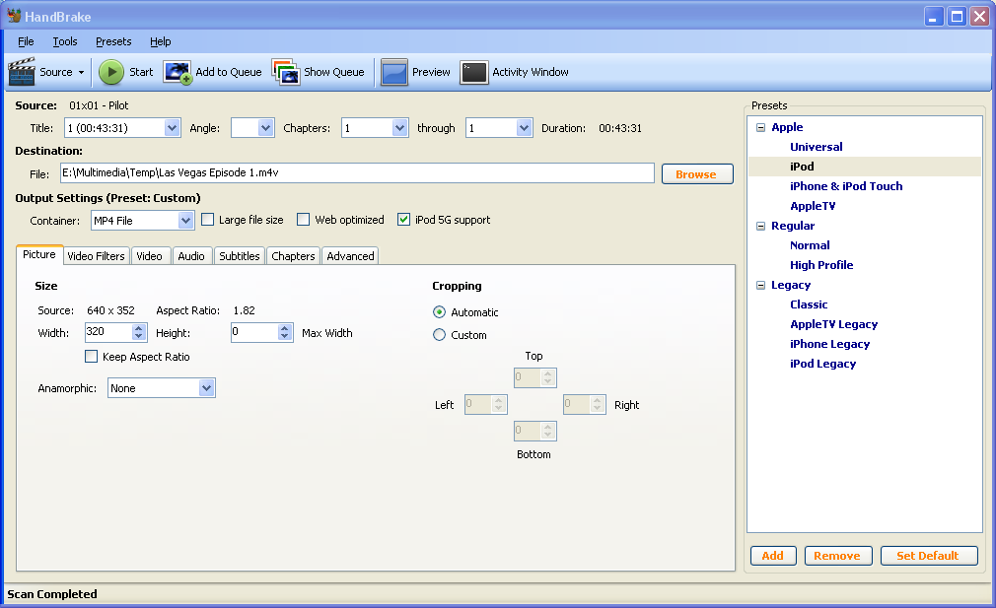This screenshot has width=996, height=608.
Task: Click the Activity Window terminal icon
Action: point(474,72)
